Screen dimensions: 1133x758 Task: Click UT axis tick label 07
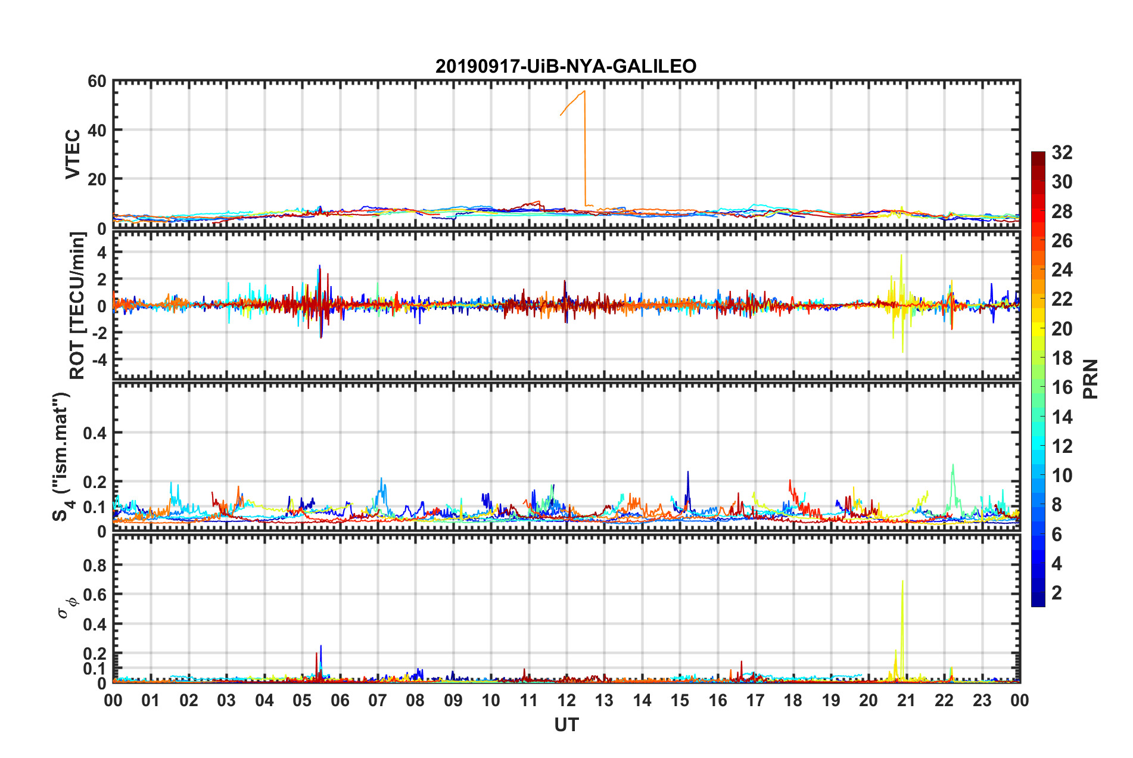click(378, 700)
